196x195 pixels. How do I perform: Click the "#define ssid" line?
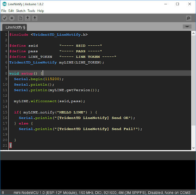(x=56, y=46)
